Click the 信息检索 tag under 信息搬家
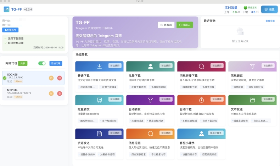Viewport: 280px width, 166px height. click(237, 87)
